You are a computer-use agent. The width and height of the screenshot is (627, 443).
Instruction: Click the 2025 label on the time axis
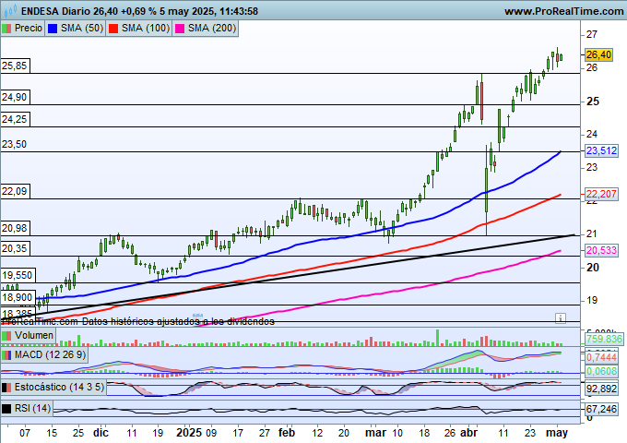189,433
